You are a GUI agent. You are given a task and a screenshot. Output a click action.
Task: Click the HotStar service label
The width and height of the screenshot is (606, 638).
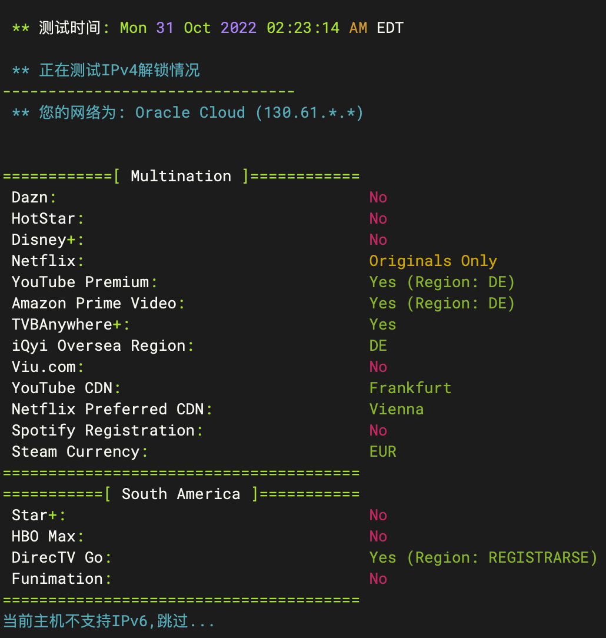coord(43,218)
